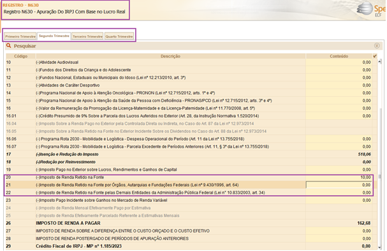The width and height of the screenshot is (387, 251).
Task: Click value cell for row 23
Action: [339, 200]
